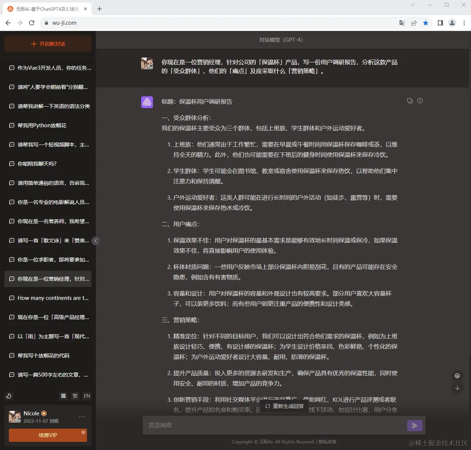Click the 发送消息 message input field

tap(273, 425)
